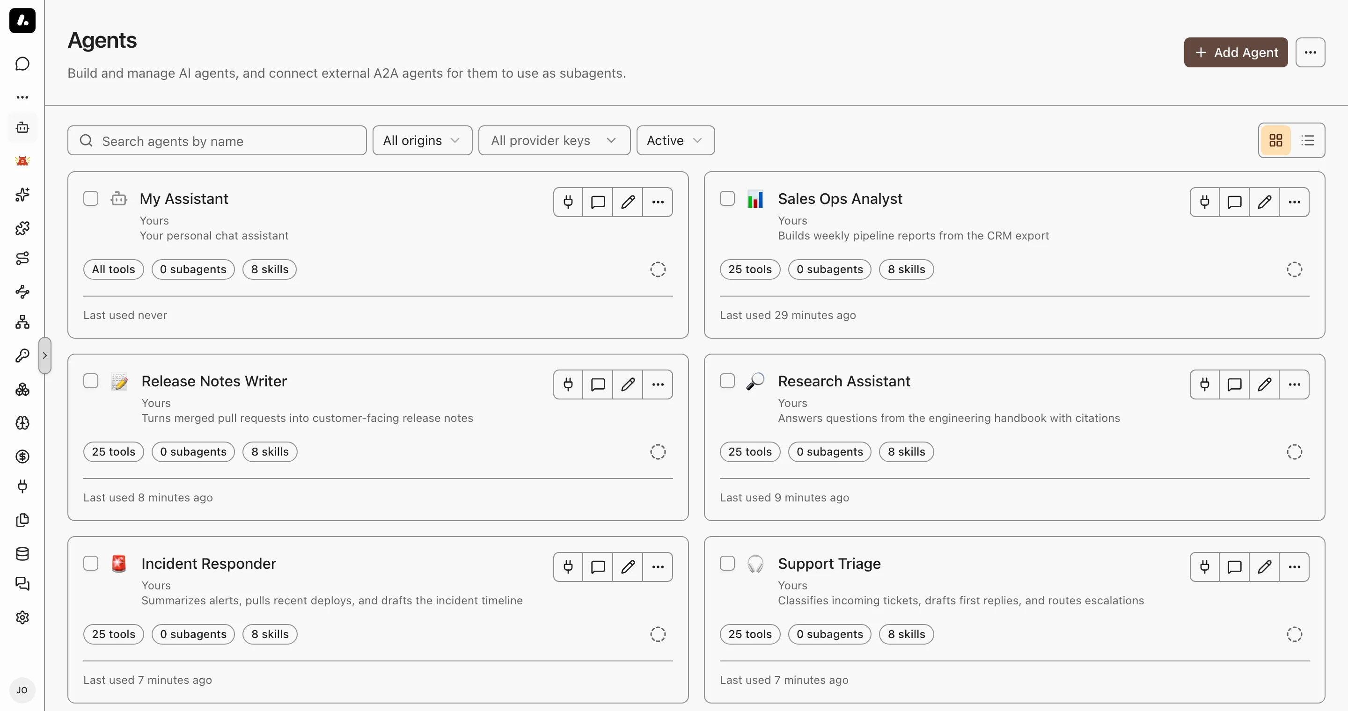Select the Sales Ops Analyst checkbox
Screen dimensions: 1348x711
pos(727,199)
